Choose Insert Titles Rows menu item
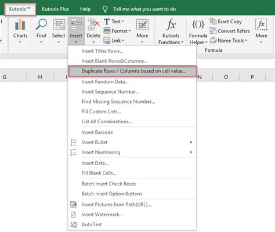The image size is (275, 232). point(132,51)
